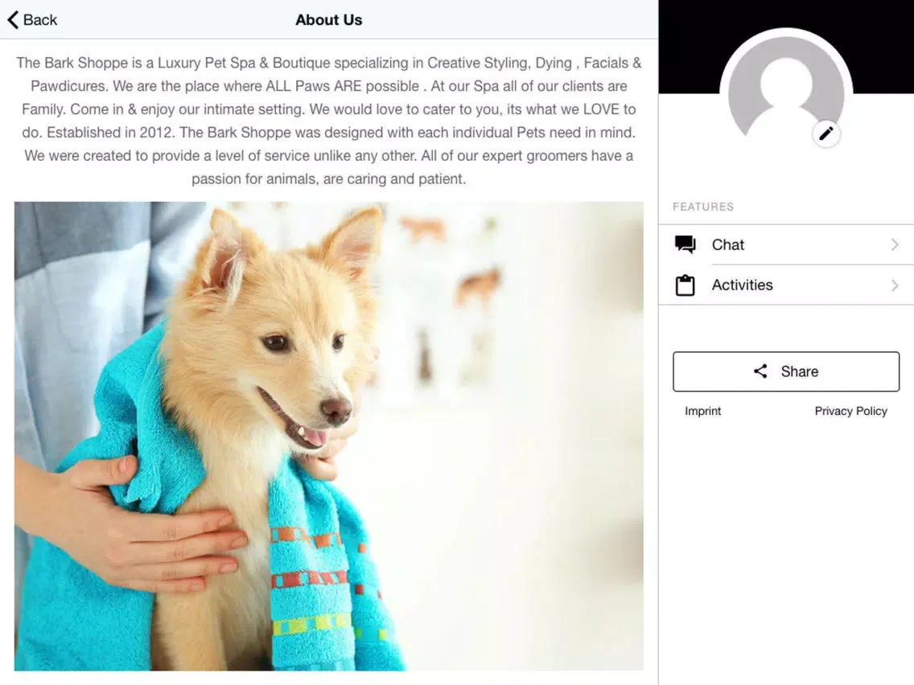
Task: Expand Chat using its right chevron
Action: tap(895, 245)
